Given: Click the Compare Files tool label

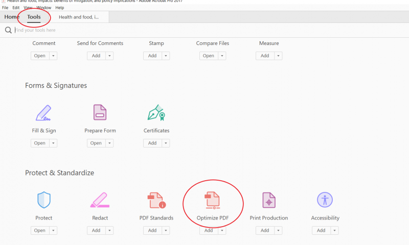Looking at the screenshot, I should [x=213, y=43].
